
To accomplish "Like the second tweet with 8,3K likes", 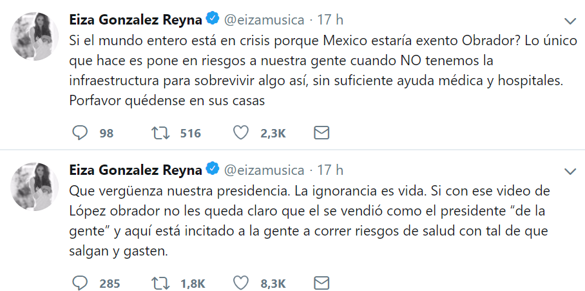I will pos(241,283).
